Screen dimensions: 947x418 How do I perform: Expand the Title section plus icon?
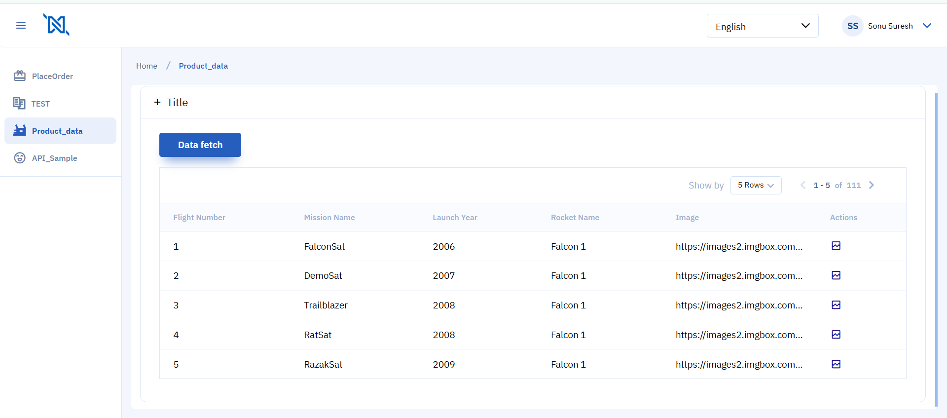(x=157, y=102)
